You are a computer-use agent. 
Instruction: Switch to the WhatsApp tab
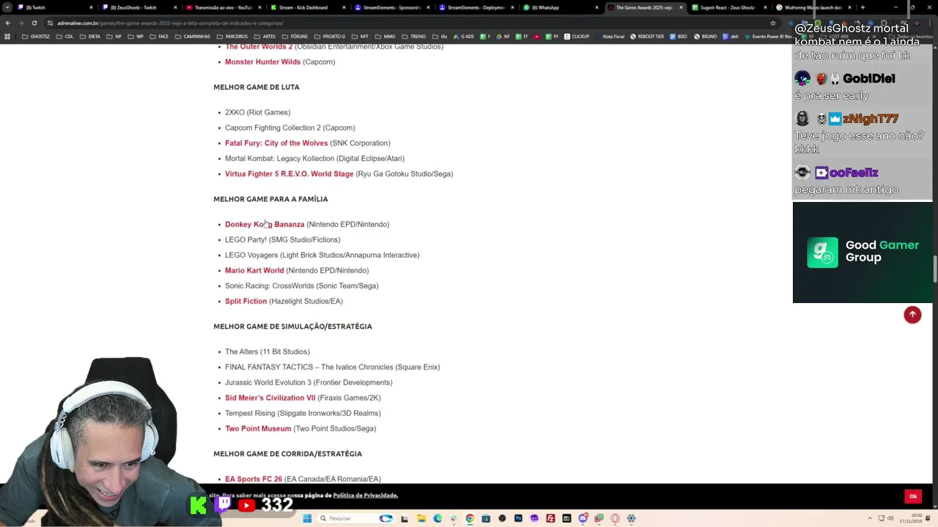(x=561, y=7)
